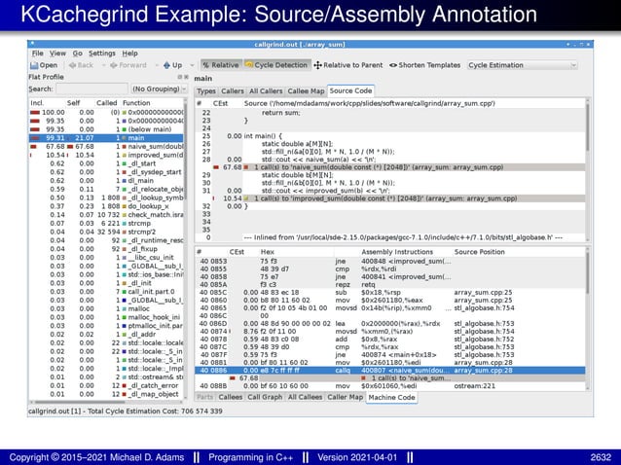Image resolution: width=621 pixels, height=465 pixels.
Task: Select the __libc_csu_init function row
Action: pyautogui.click(x=106, y=257)
